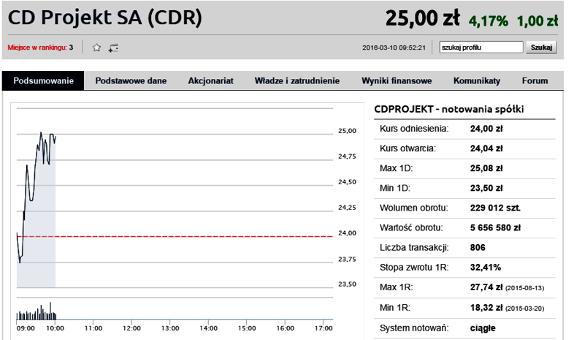This screenshot has width=574, height=340.
Task: Click the 24,50 price axis label
Action: 347,182
